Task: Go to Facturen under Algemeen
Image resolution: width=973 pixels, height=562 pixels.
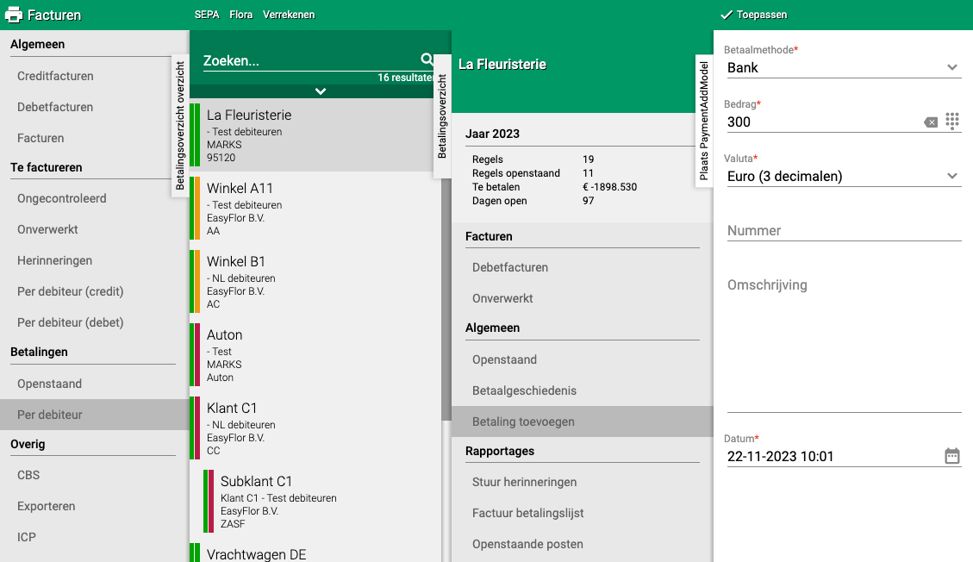Action: pyautogui.click(x=94, y=138)
